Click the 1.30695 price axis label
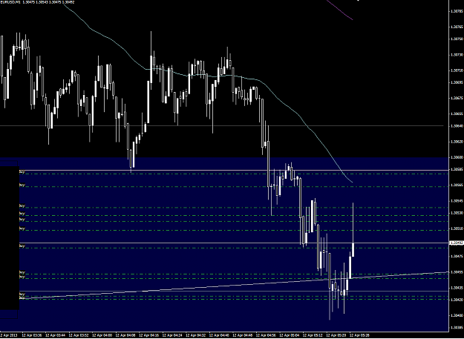Viewport: 464px width, 339px height. pos(457,82)
